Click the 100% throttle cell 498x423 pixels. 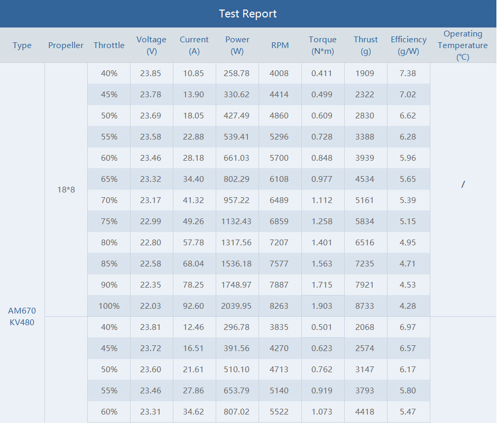[x=109, y=306]
